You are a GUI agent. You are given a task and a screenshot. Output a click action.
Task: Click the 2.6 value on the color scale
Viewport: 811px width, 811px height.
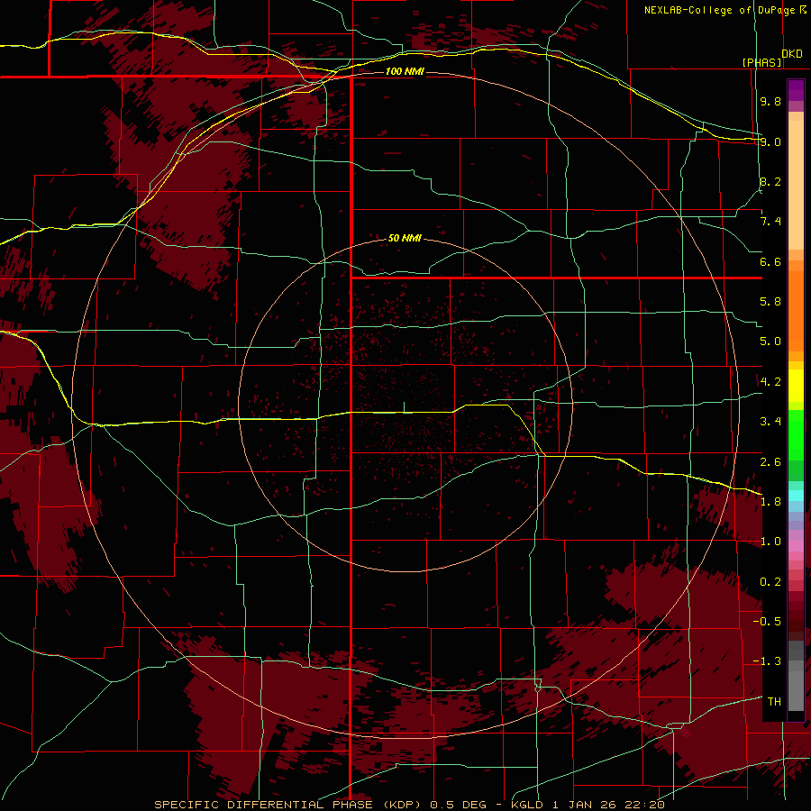(x=770, y=462)
